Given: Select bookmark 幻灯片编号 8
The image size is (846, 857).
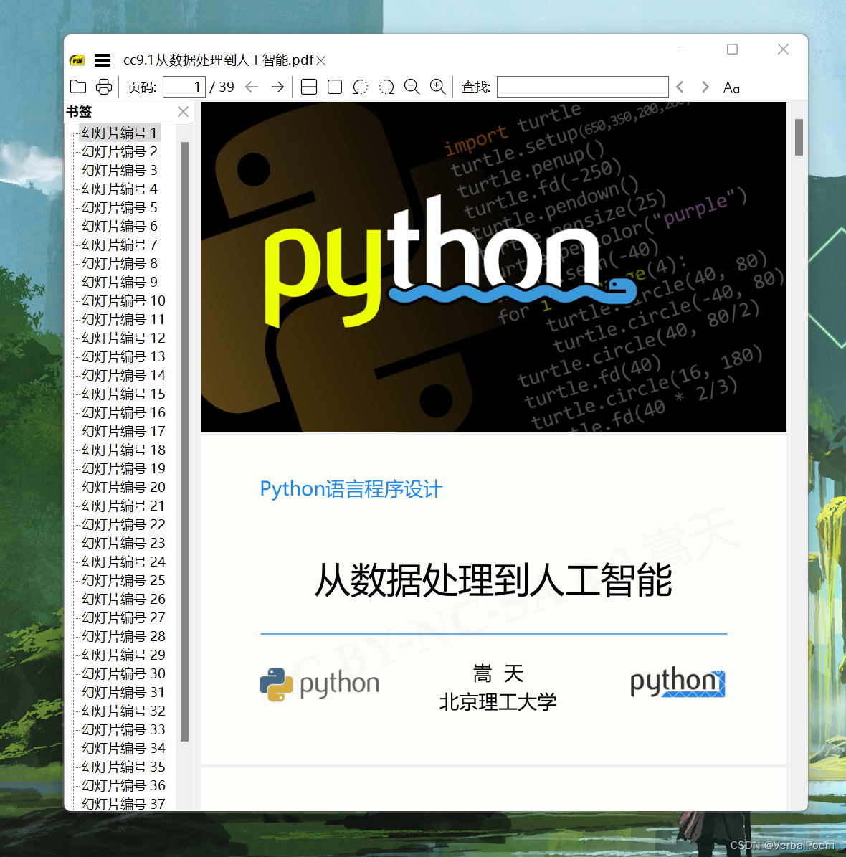Looking at the screenshot, I should [120, 263].
